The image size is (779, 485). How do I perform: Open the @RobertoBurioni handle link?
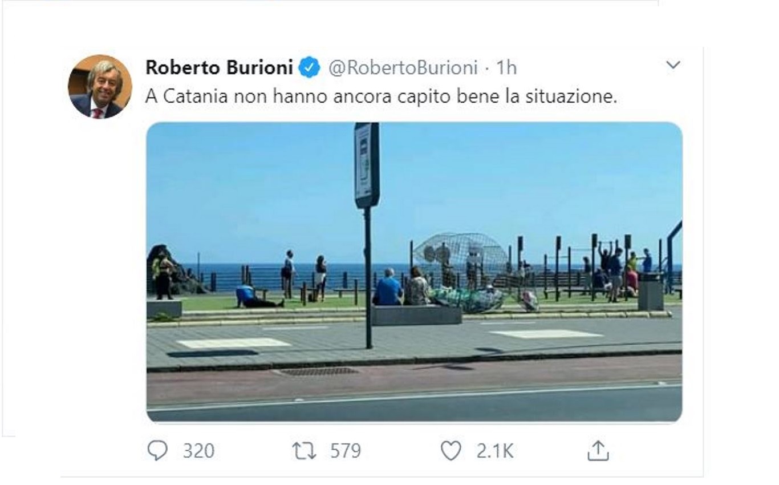coord(403,68)
